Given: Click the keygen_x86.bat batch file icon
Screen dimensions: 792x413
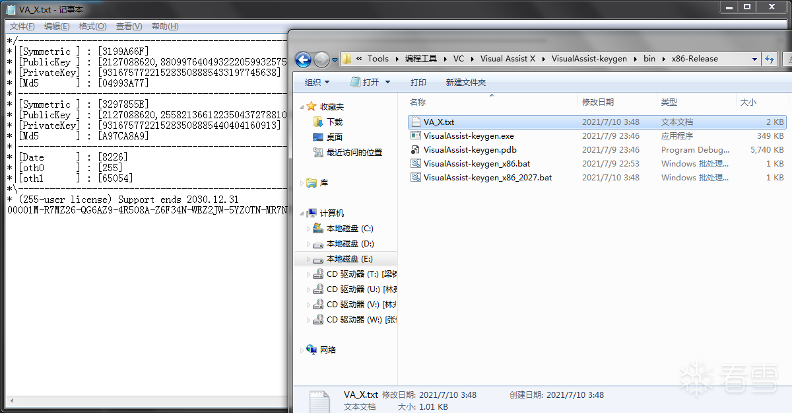Looking at the screenshot, I should (415, 164).
